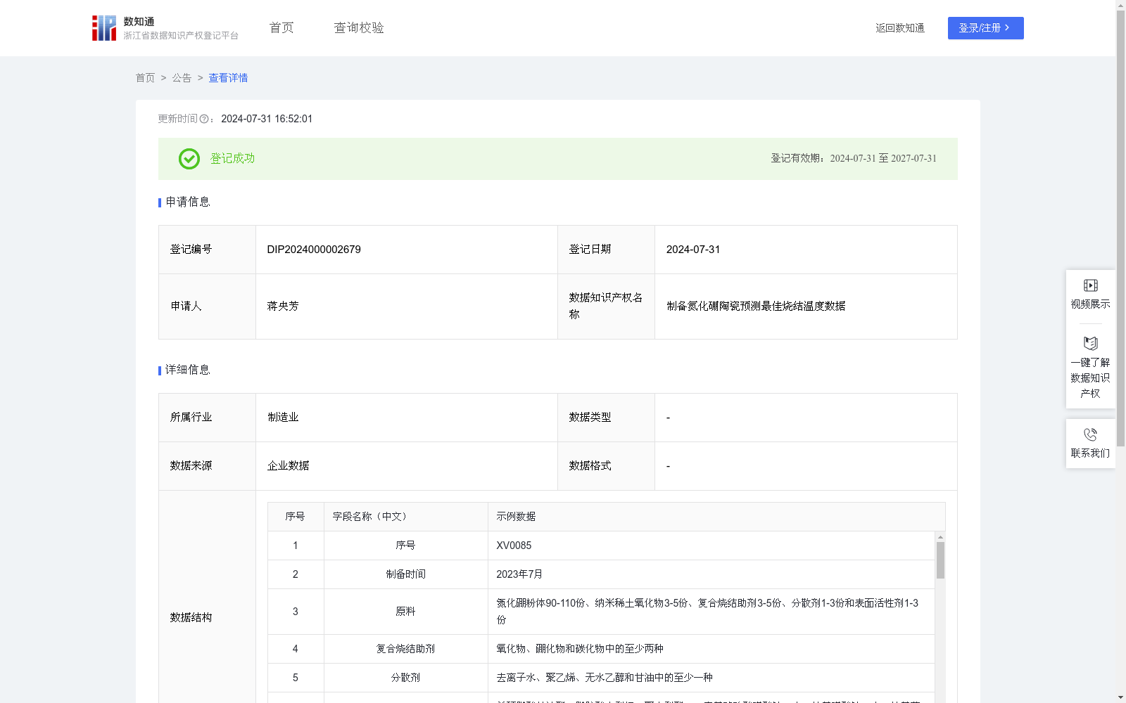Click the 企业数据 data source value
Screen dimensions: 1126x703
pos(288,466)
